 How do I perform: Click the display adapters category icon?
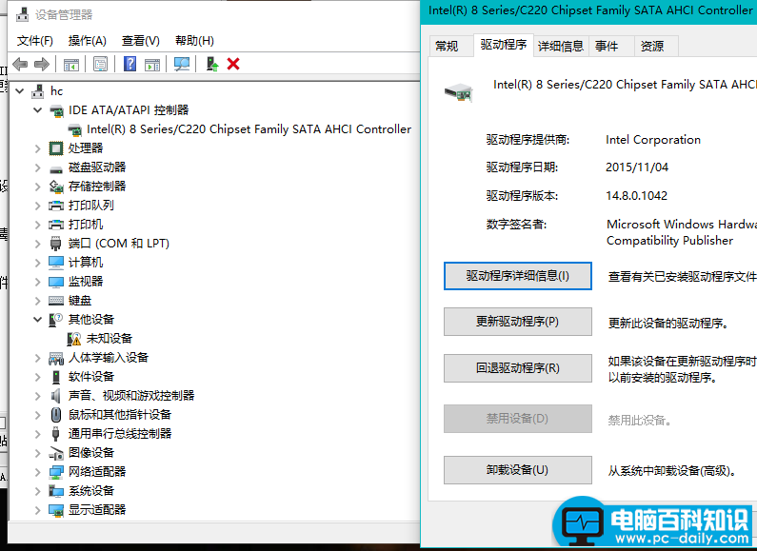point(56,510)
